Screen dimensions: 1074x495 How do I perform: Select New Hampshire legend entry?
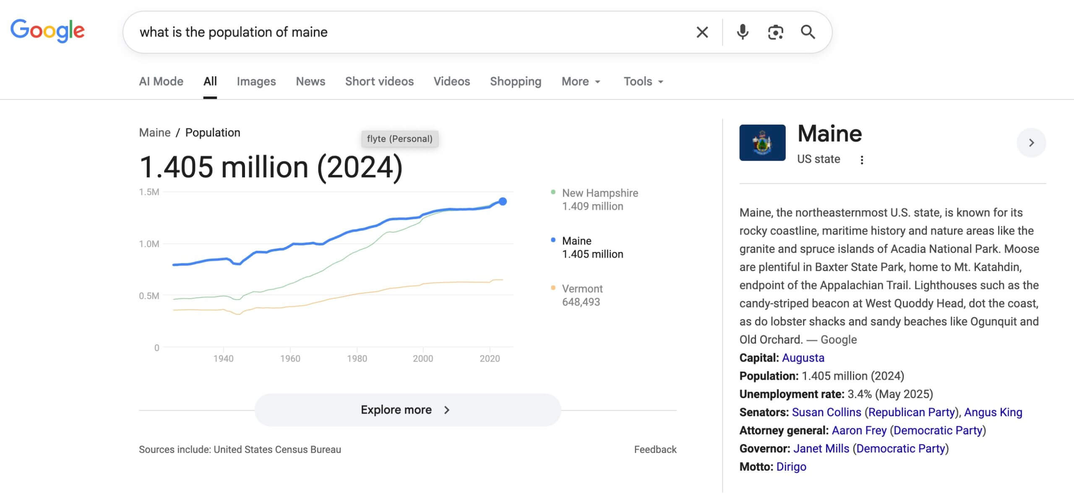click(x=600, y=199)
